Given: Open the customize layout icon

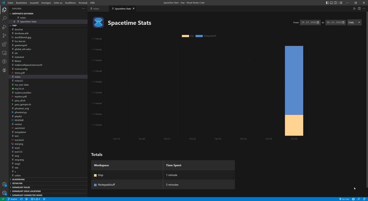Looking at the screenshot, I should coord(341,3).
